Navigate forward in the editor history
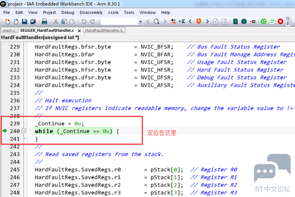The image size is (295, 197). [x=224, y=21]
